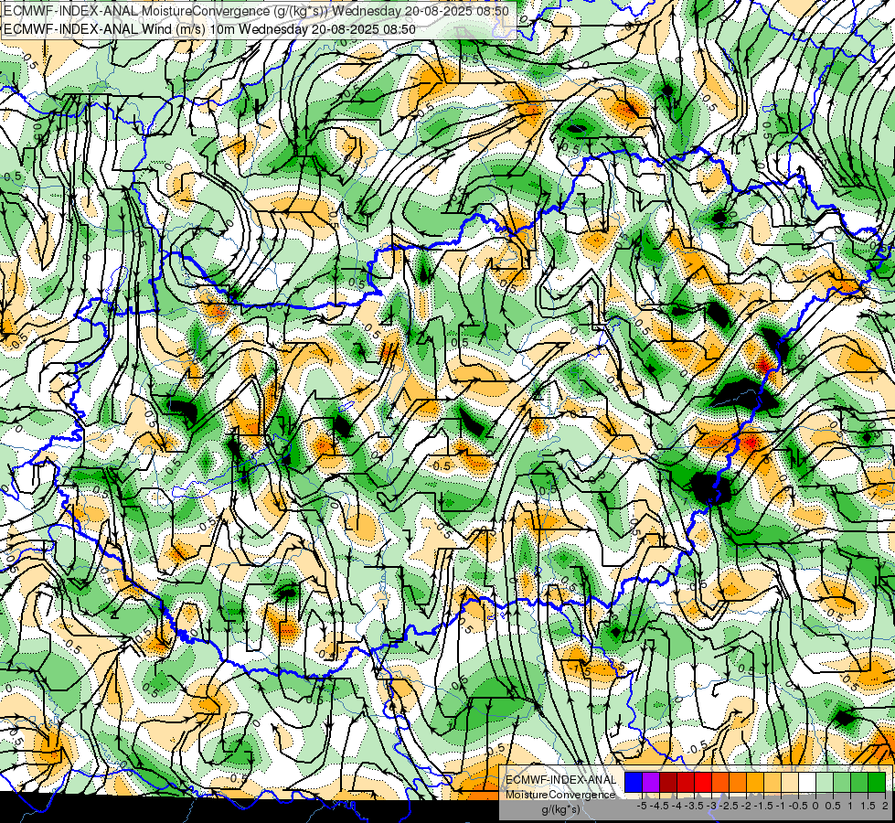This screenshot has width=895, height=823.
Task: Click the legend swatch between -4 and -3.5
Action: click(686, 783)
